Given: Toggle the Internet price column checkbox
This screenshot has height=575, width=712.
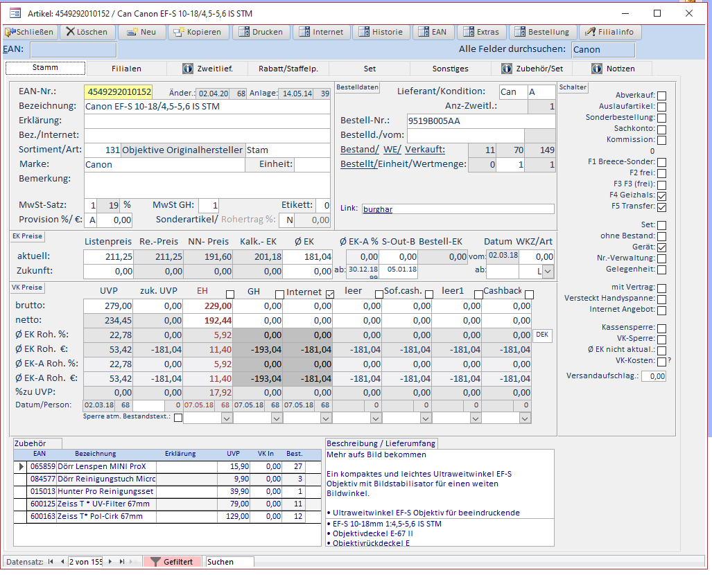Looking at the screenshot, I should point(330,294).
